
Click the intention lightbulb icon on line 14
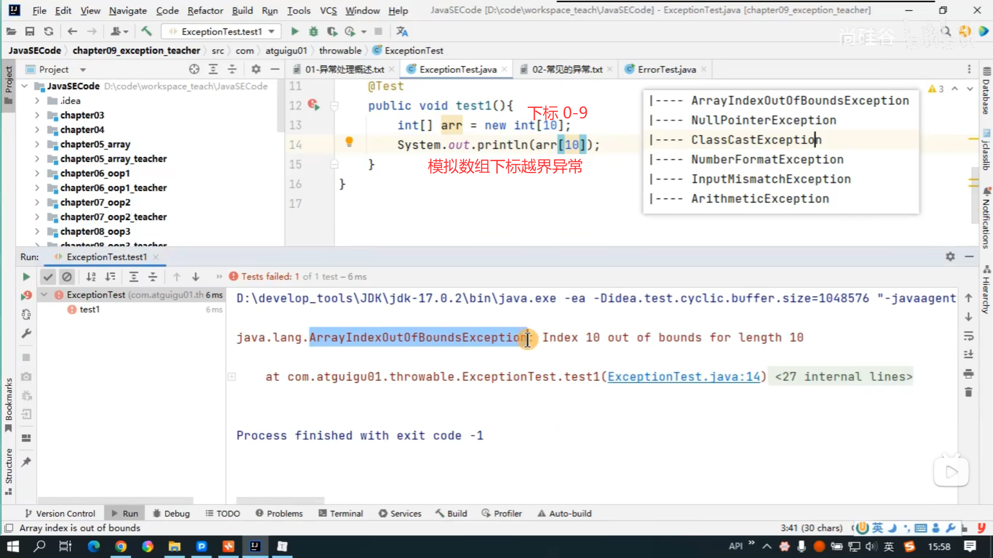coord(349,141)
